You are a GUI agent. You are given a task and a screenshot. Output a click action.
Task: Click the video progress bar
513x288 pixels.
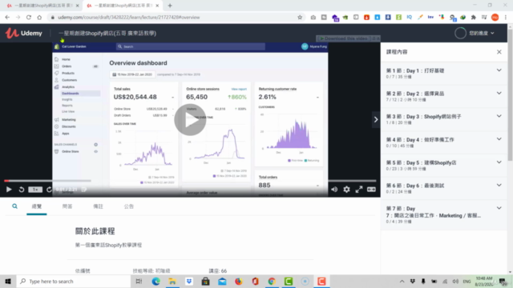click(x=190, y=181)
